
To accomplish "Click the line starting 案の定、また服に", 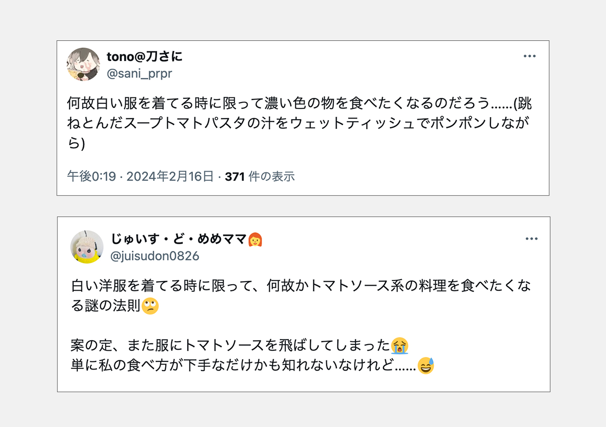I will (230, 346).
